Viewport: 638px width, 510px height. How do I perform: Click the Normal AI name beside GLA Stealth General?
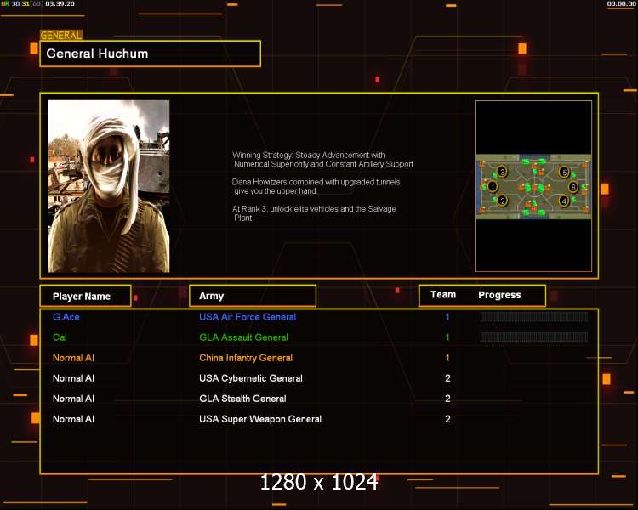(73, 399)
